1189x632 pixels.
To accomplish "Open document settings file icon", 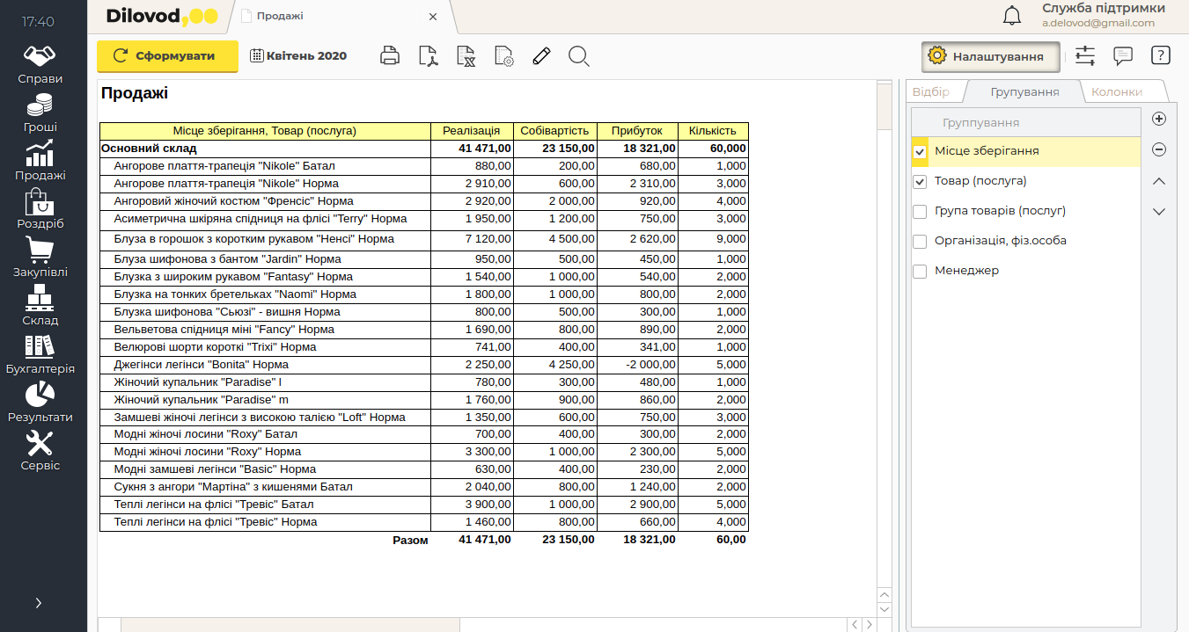I will pos(504,56).
